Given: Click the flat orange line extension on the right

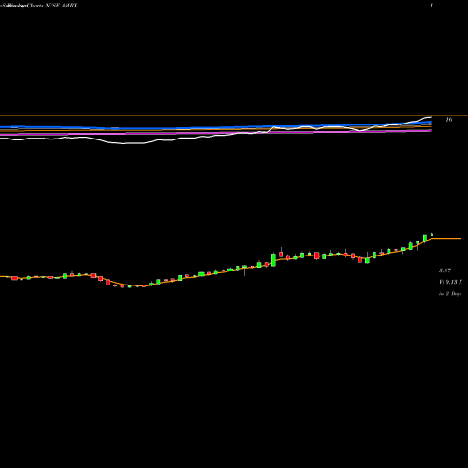Looking at the screenshot, I should 446,239.
